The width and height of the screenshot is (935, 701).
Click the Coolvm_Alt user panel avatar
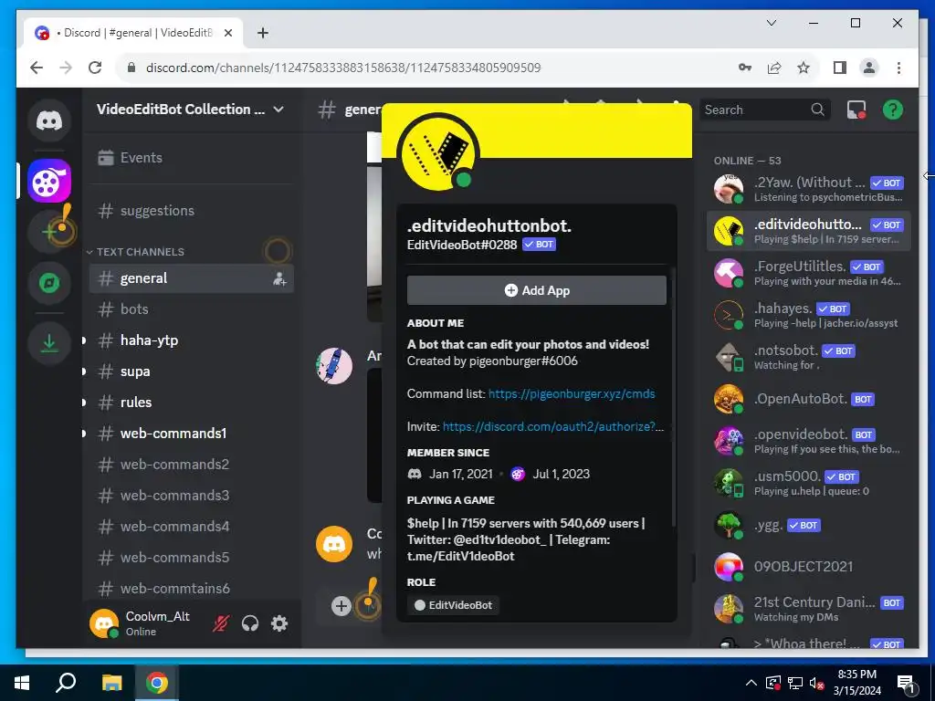[x=104, y=623]
